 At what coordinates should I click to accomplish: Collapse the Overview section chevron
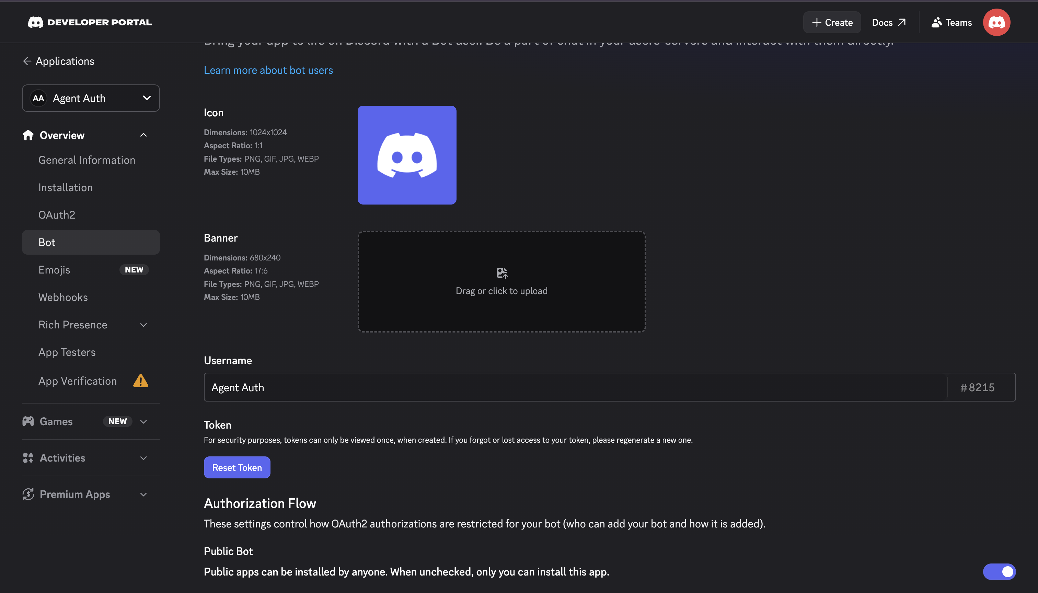[x=143, y=135]
